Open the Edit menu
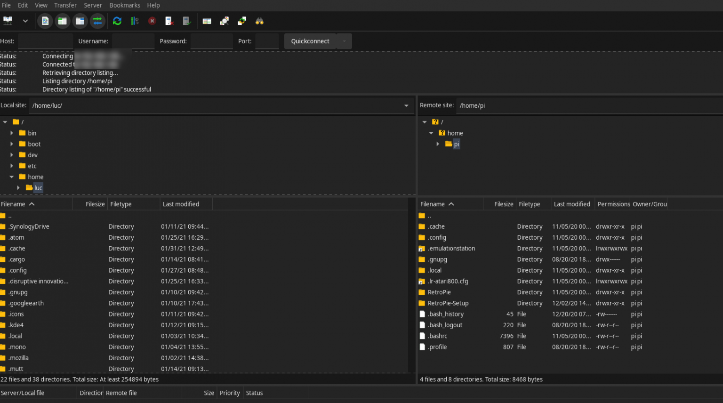The height and width of the screenshot is (403, 723). (23, 5)
